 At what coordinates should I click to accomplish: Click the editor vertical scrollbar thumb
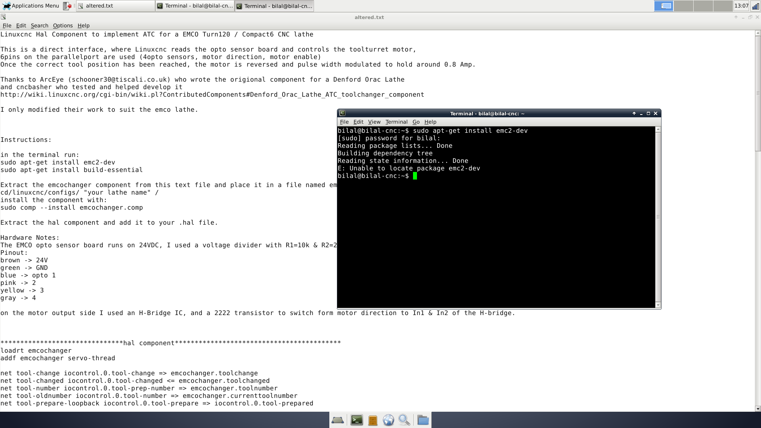point(758,94)
